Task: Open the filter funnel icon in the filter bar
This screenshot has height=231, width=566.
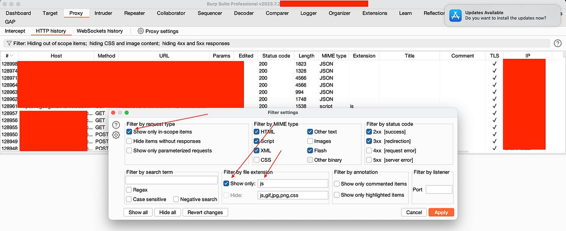Action: tap(8, 43)
